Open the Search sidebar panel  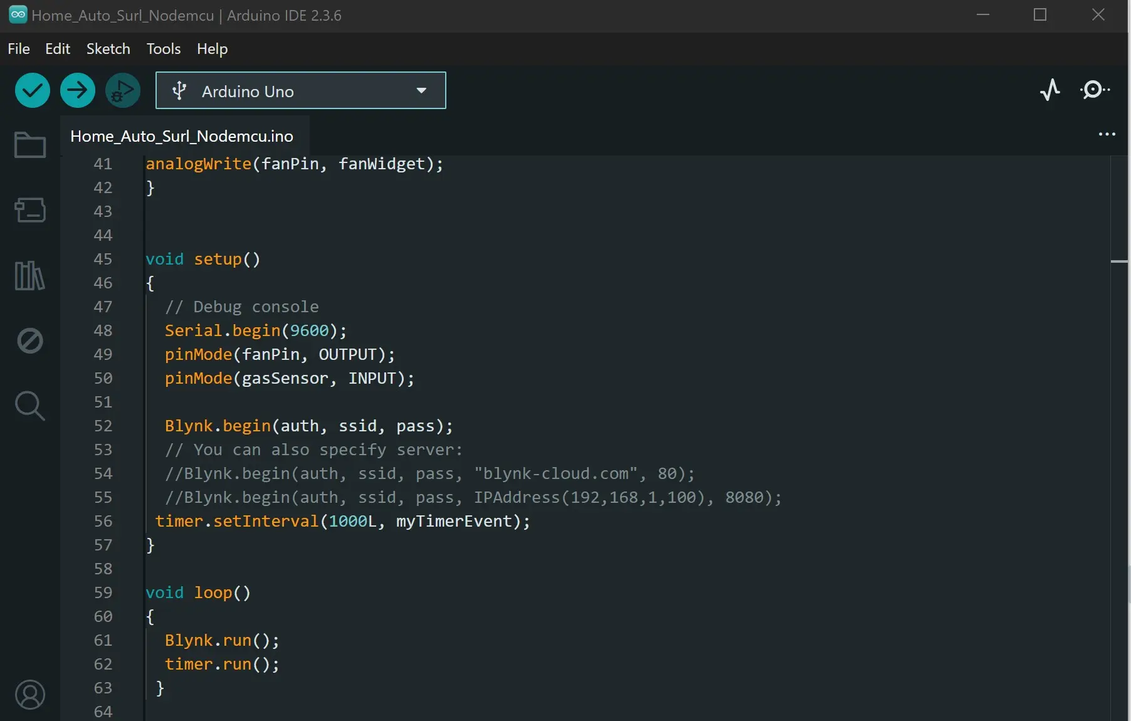[30, 406]
